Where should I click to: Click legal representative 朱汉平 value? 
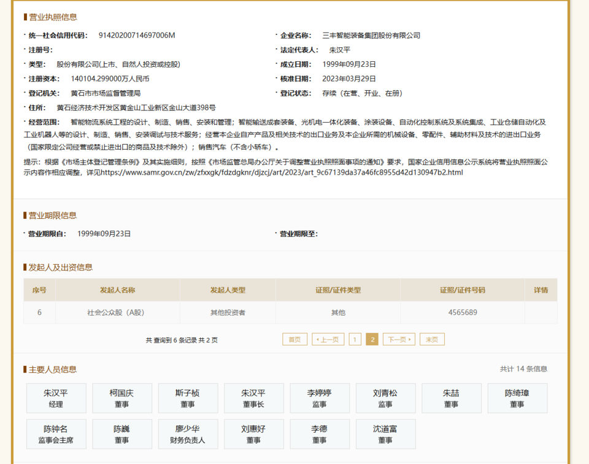pos(339,50)
